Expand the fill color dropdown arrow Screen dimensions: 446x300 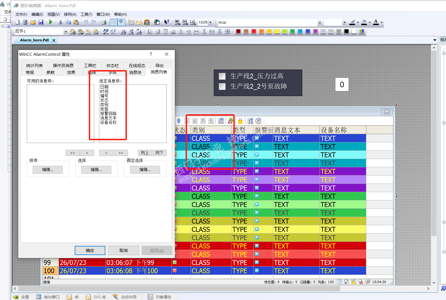tap(370, 23)
